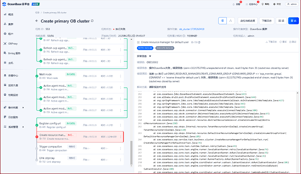Open 租户 tenants in sidebar
Image resolution: width=301 pixels, height=174 pixels.
point(9,34)
